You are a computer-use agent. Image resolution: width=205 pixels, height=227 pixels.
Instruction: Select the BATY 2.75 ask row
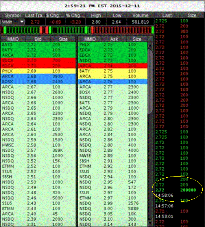coord(113,71)
